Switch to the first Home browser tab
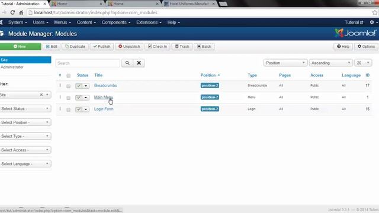 tap(76, 4)
